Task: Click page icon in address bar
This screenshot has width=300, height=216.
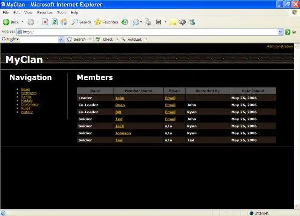Action: click(x=20, y=32)
